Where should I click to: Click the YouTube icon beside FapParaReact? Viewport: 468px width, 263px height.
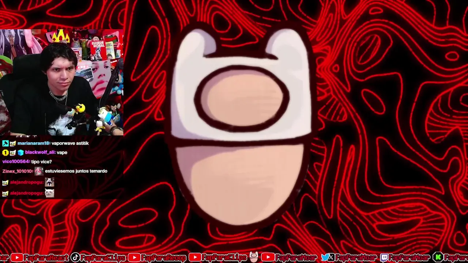tap(17, 258)
